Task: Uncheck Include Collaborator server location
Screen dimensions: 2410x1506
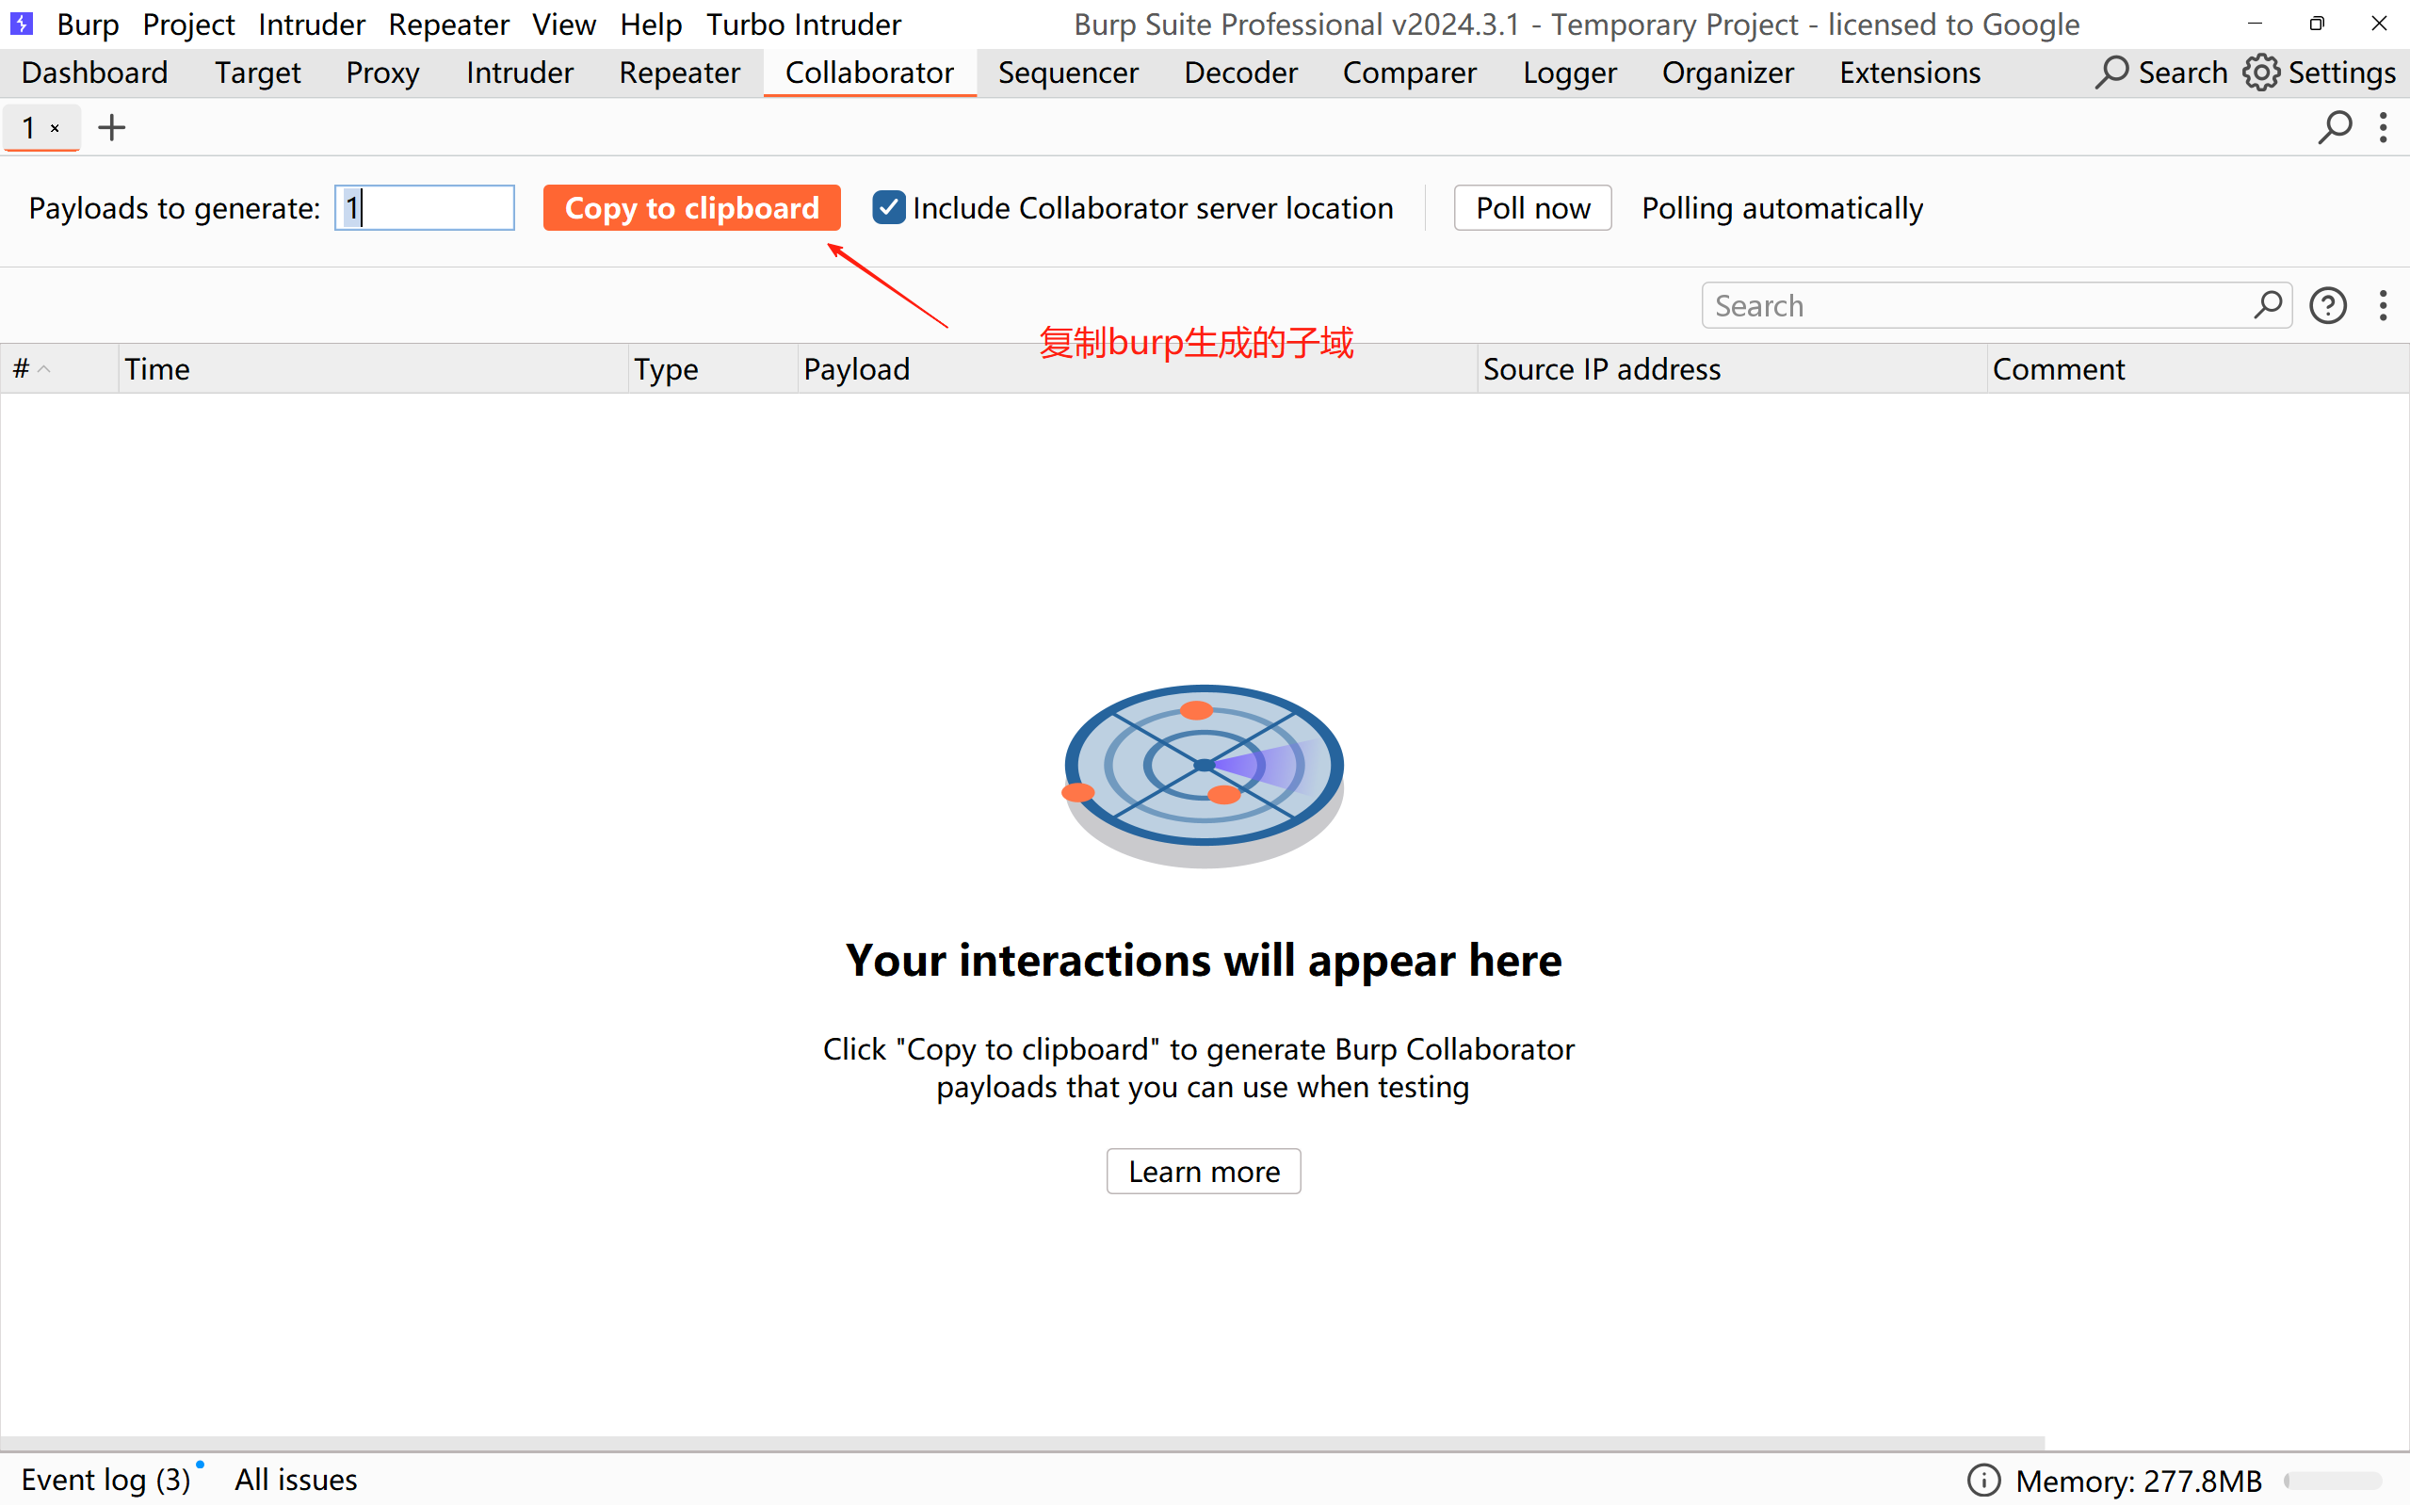Action: [888, 207]
